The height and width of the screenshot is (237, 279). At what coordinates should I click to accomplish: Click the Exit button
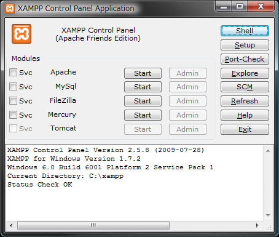coord(245,129)
